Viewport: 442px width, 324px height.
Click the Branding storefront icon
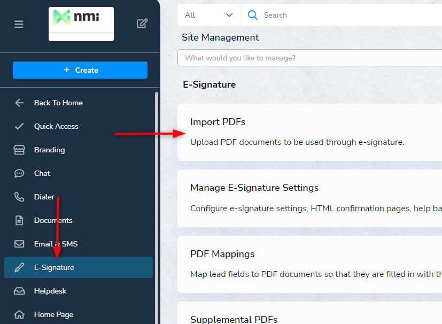pyautogui.click(x=19, y=150)
